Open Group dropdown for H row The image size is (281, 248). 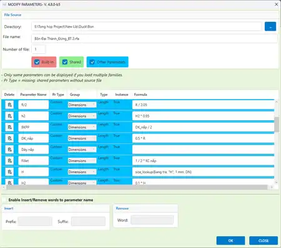pyautogui.click(x=82, y=172)
